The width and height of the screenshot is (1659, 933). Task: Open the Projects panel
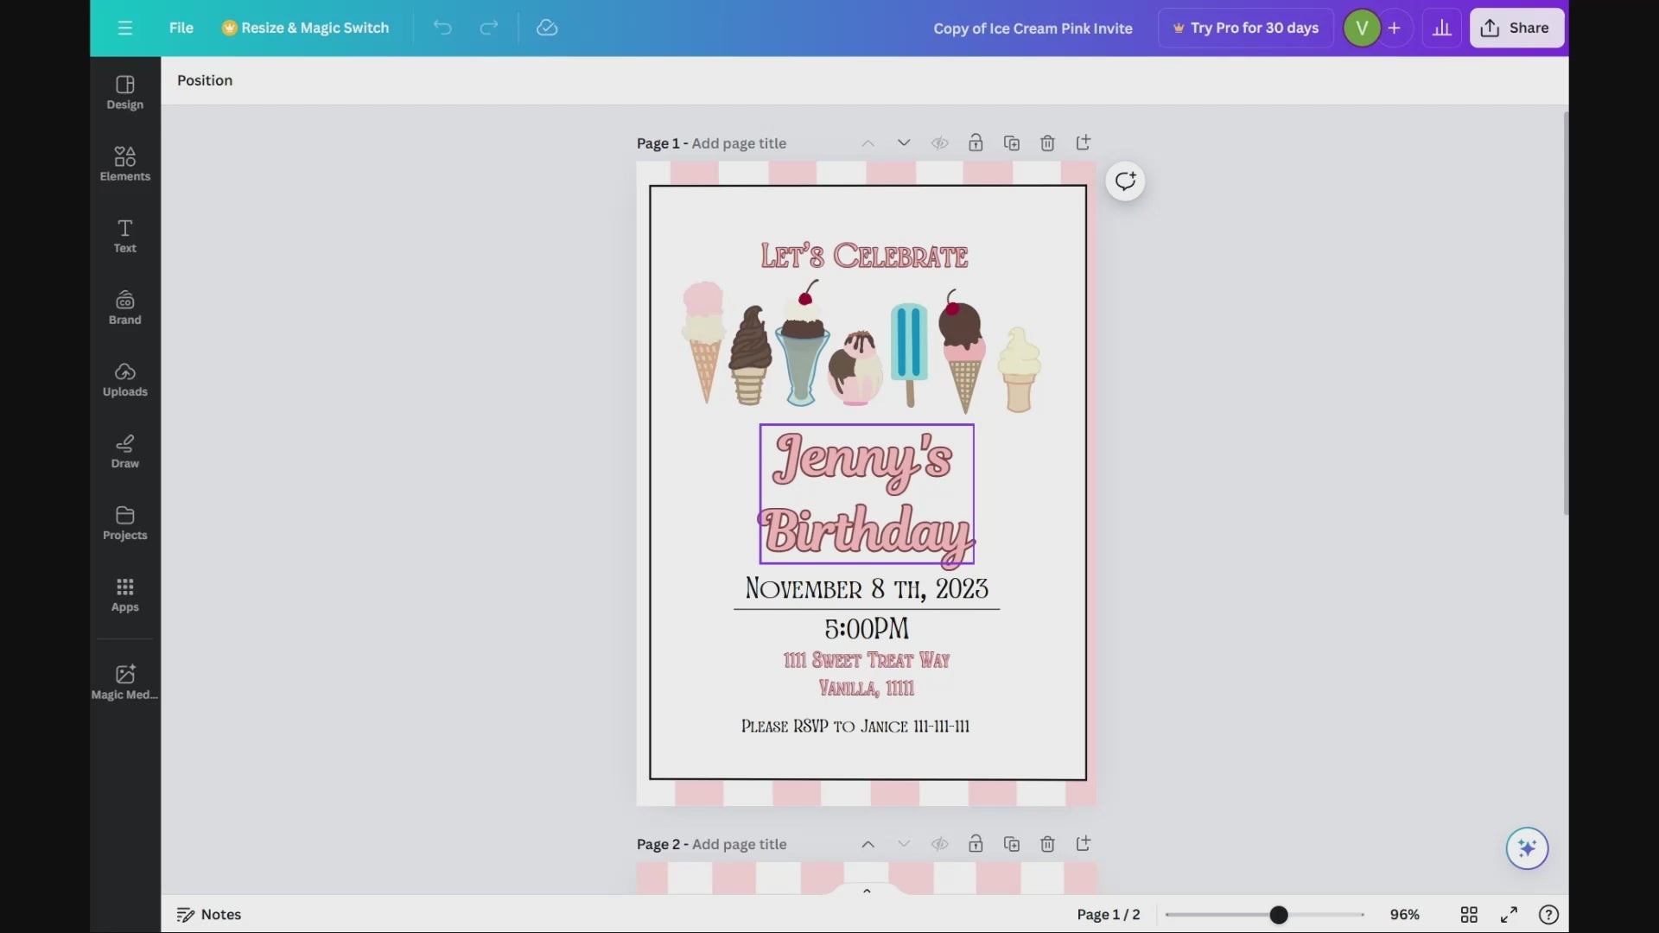(125, 523)
